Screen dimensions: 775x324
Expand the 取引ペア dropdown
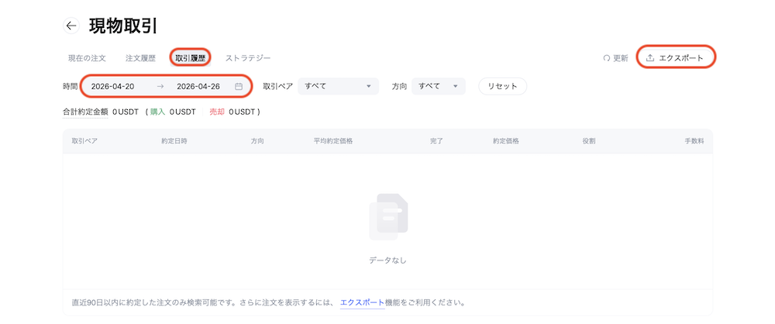click(338, 86)
